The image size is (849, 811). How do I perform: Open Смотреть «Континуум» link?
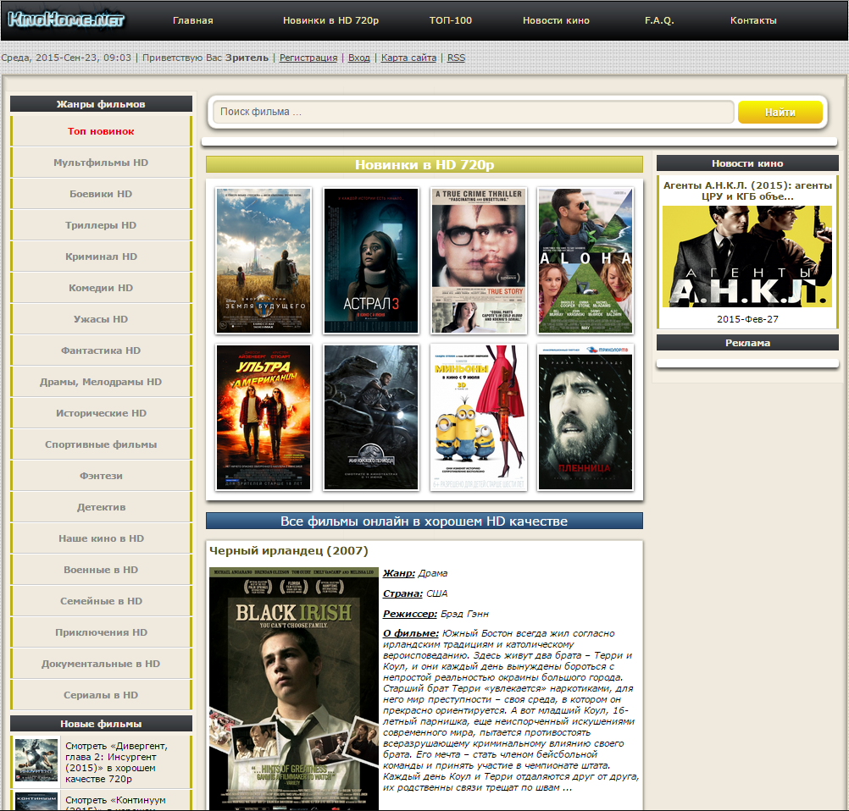click(116, 801)
